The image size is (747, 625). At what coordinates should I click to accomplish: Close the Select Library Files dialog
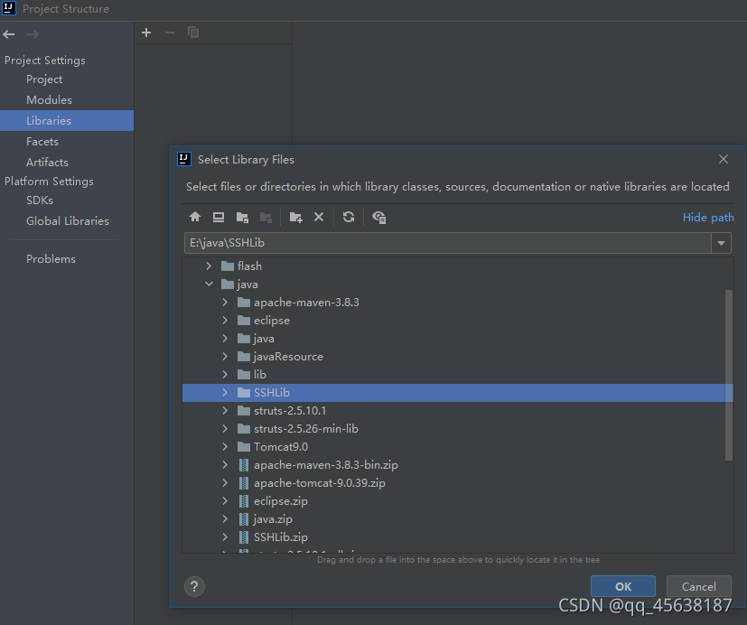[x=724, y=159]
